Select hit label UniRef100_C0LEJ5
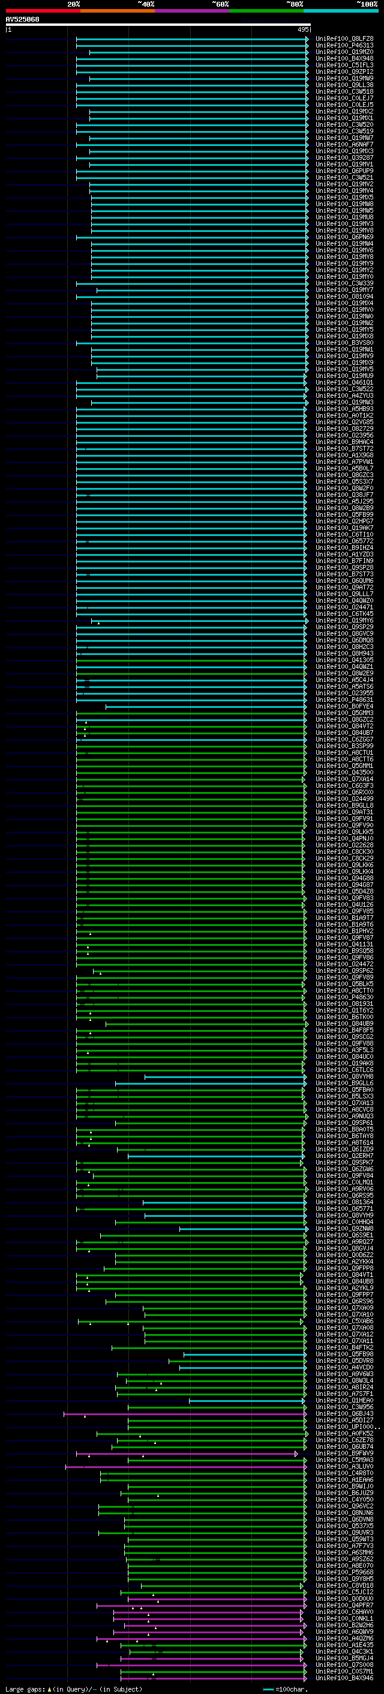The height and width of the screenshot is (1694, 384). pyautogui.click(x=344, y=105)
